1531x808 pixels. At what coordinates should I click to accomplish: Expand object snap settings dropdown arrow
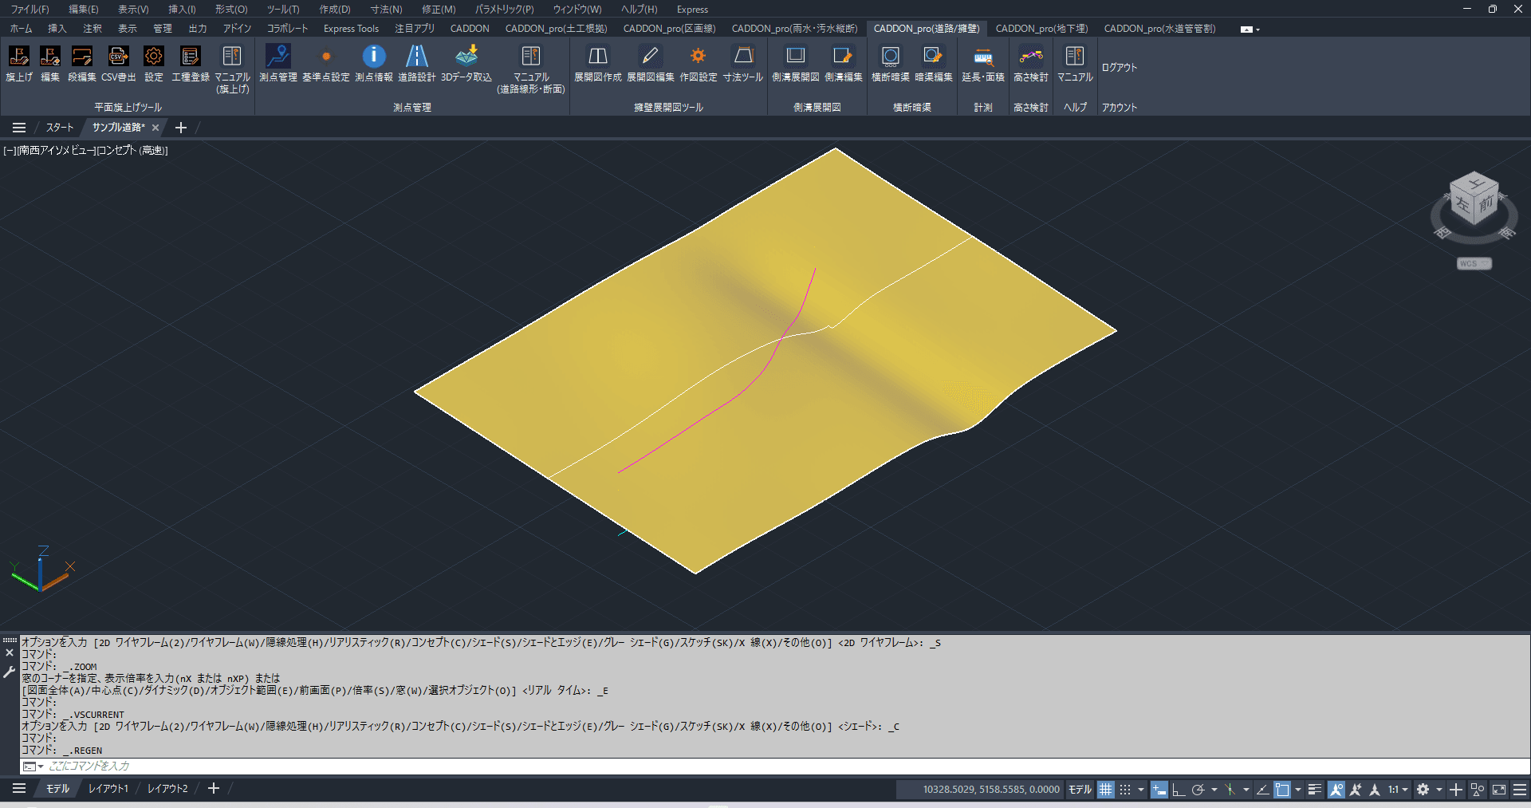coord(1298,790)
